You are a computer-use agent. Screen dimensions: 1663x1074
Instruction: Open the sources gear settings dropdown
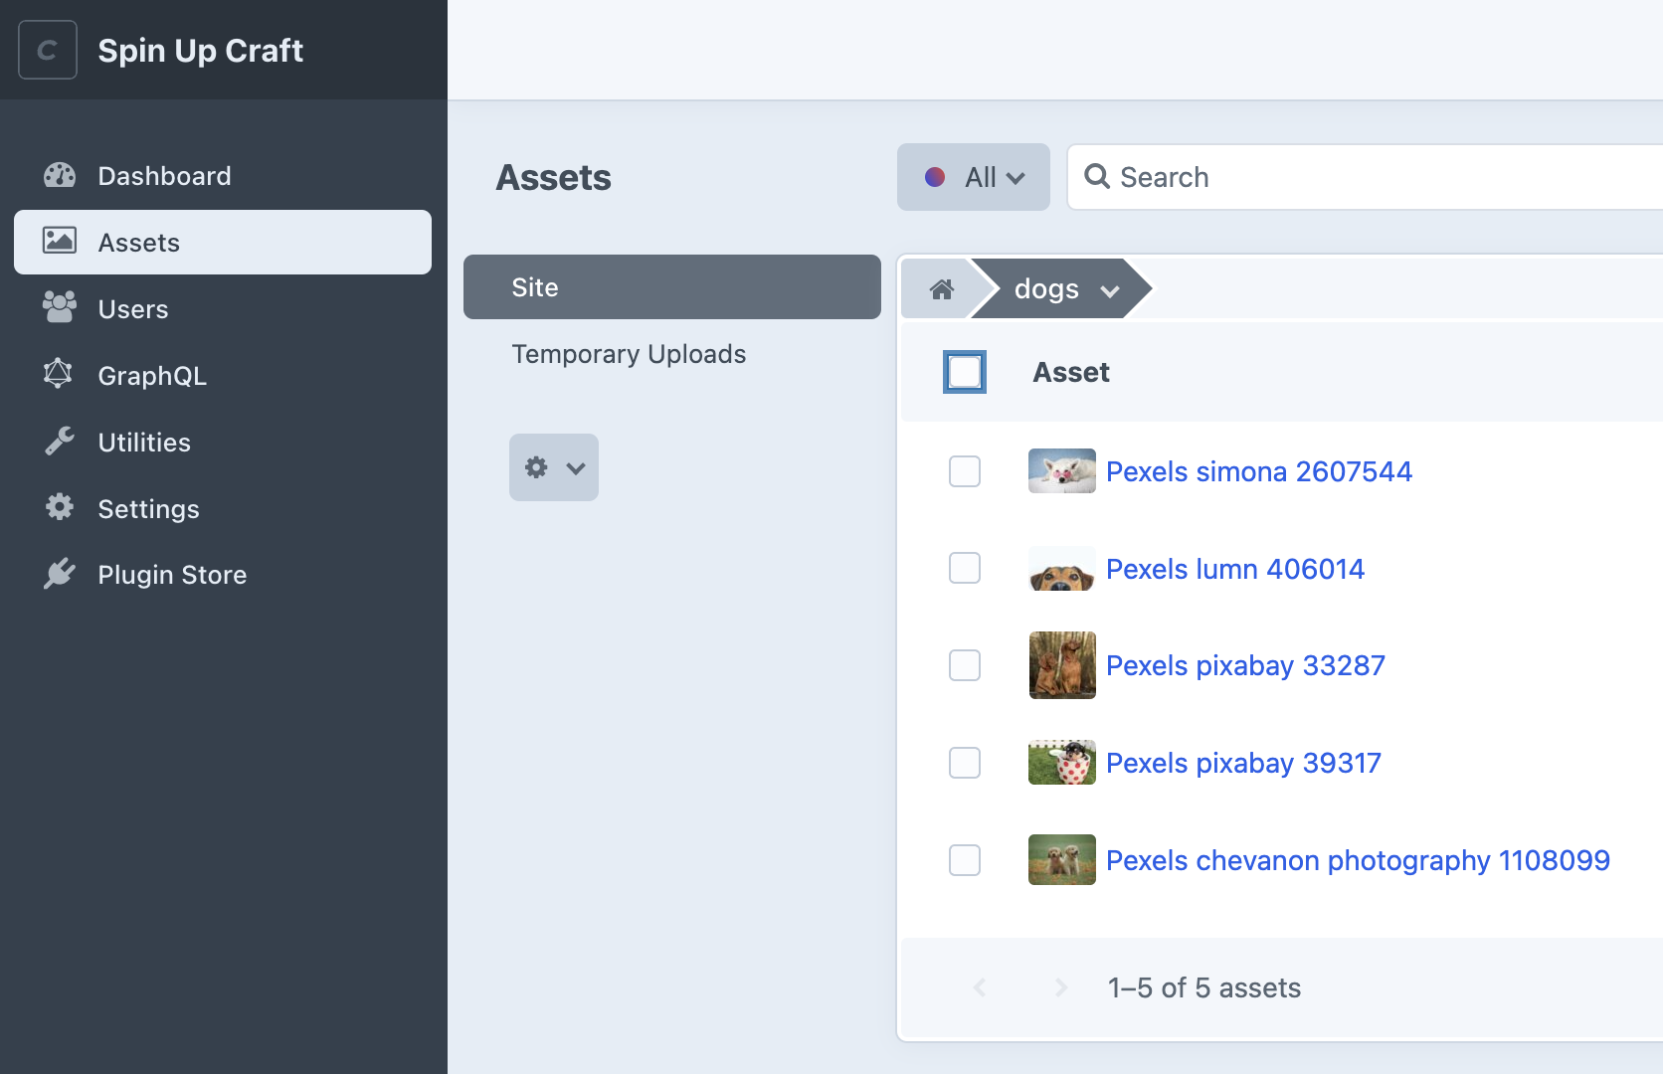[x=553, y=467]
